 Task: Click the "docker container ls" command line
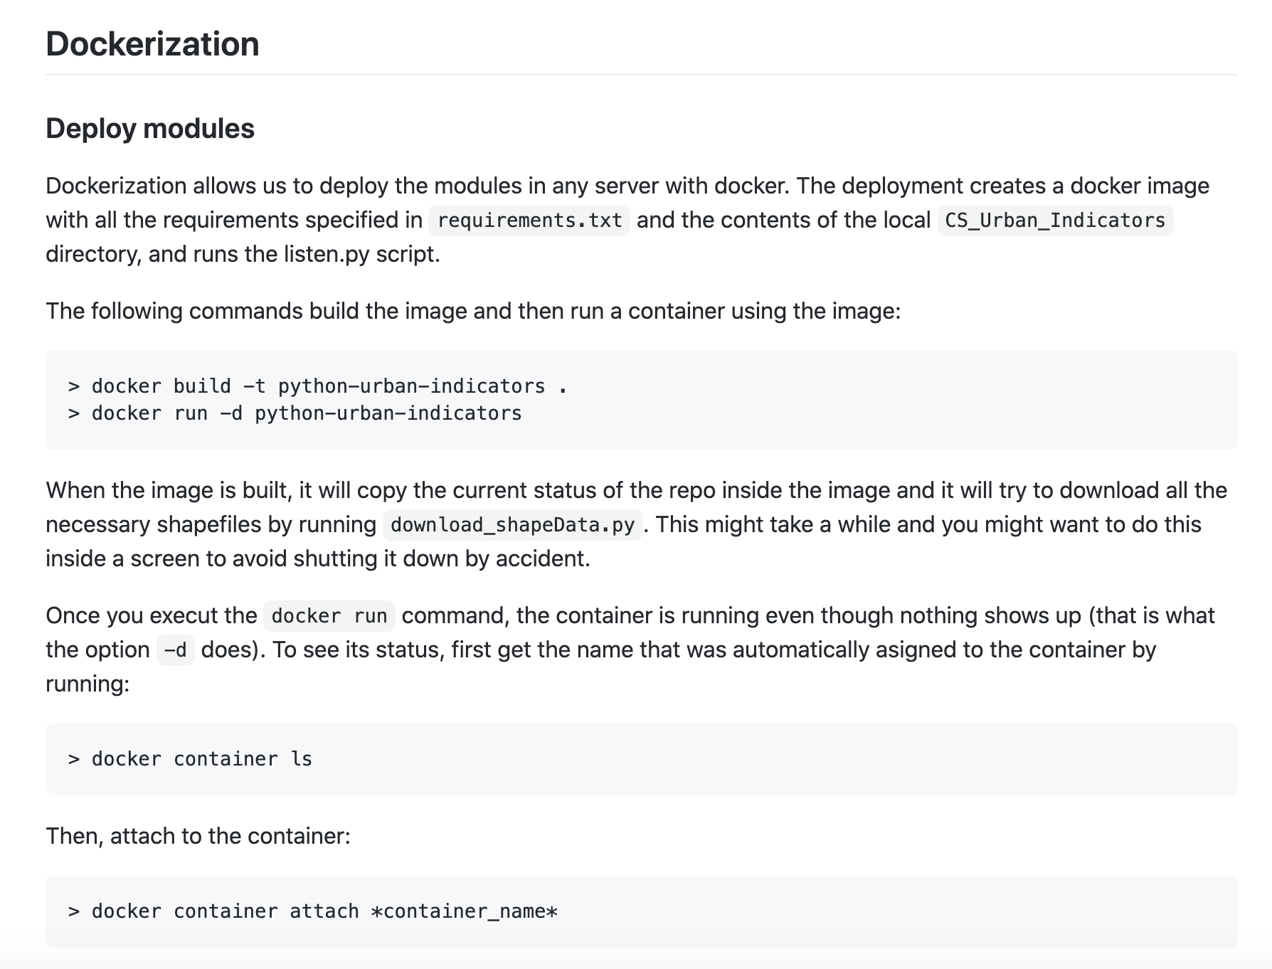pos(190,759)
